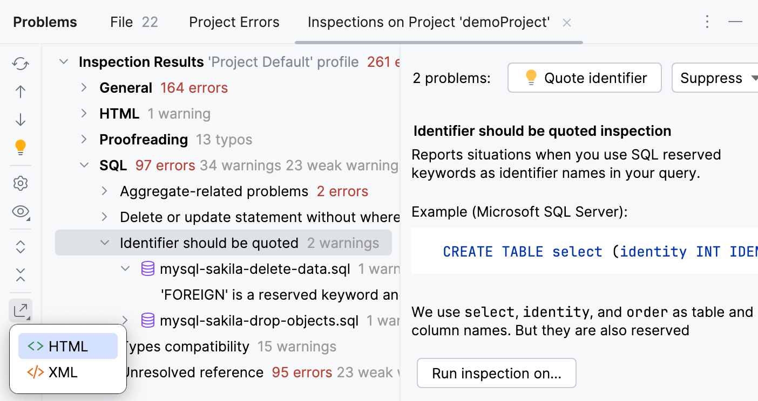The width and height of the screenshot is (758, 401).
Task: Open the three-dot options menu
Action: coord(707,22)
